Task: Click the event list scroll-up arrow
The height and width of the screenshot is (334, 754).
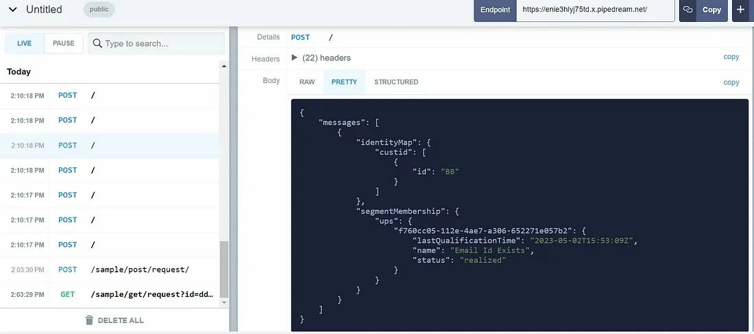Action: [x=223, y=65]
